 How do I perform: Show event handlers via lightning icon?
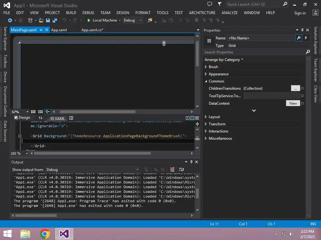(x=306, y=38)
